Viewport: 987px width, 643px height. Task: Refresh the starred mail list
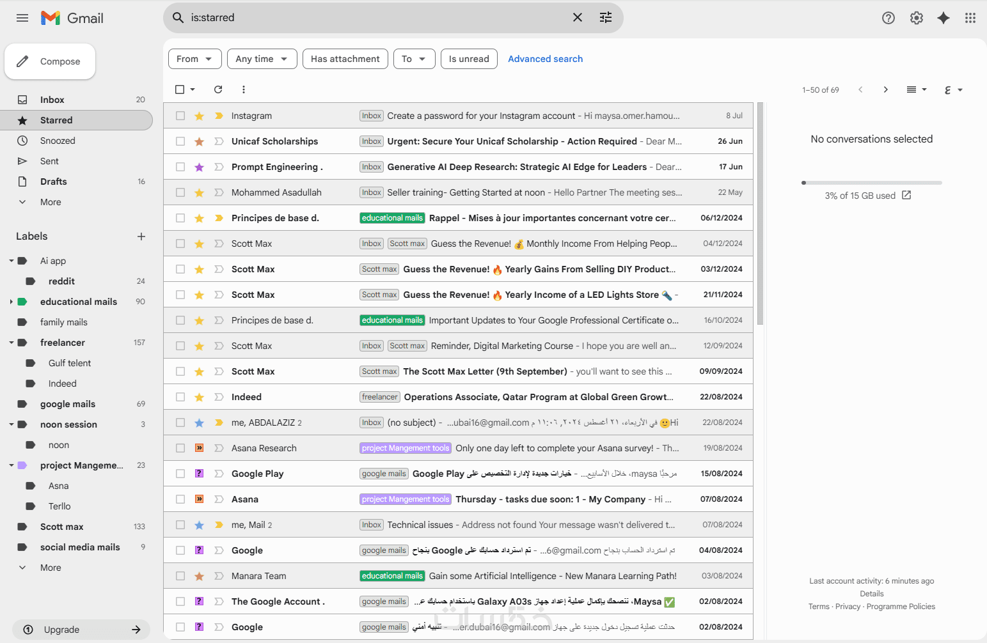pos(218,89)
